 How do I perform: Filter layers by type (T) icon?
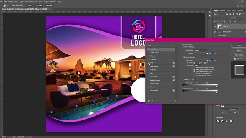click(233, 14)
